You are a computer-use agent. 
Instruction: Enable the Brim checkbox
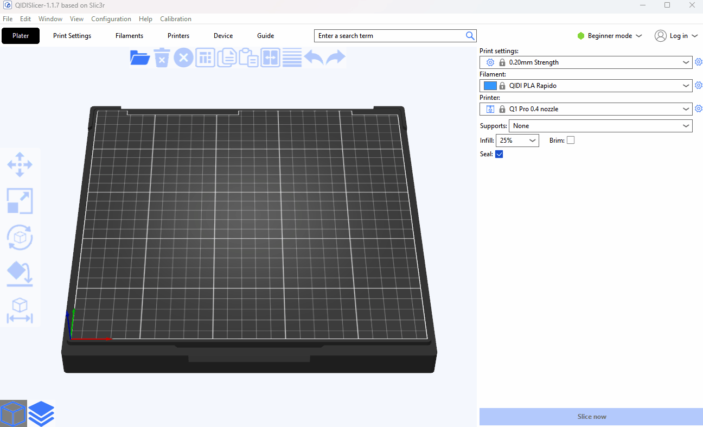coord(571,141)
